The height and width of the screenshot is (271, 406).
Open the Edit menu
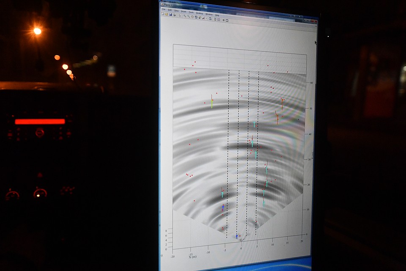coord(170,10)
